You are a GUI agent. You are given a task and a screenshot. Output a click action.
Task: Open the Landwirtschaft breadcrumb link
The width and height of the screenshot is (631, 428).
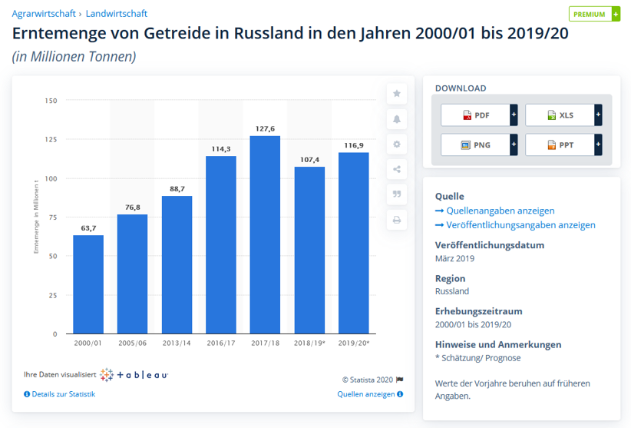click(x=117, y=14)
